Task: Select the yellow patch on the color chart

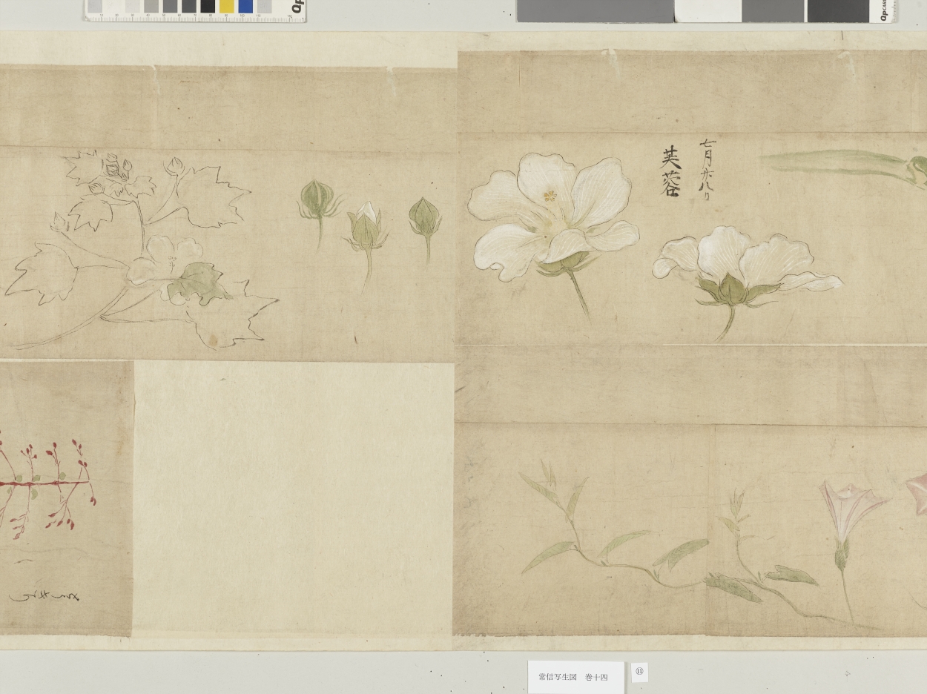Action: (x=226, y=7)
